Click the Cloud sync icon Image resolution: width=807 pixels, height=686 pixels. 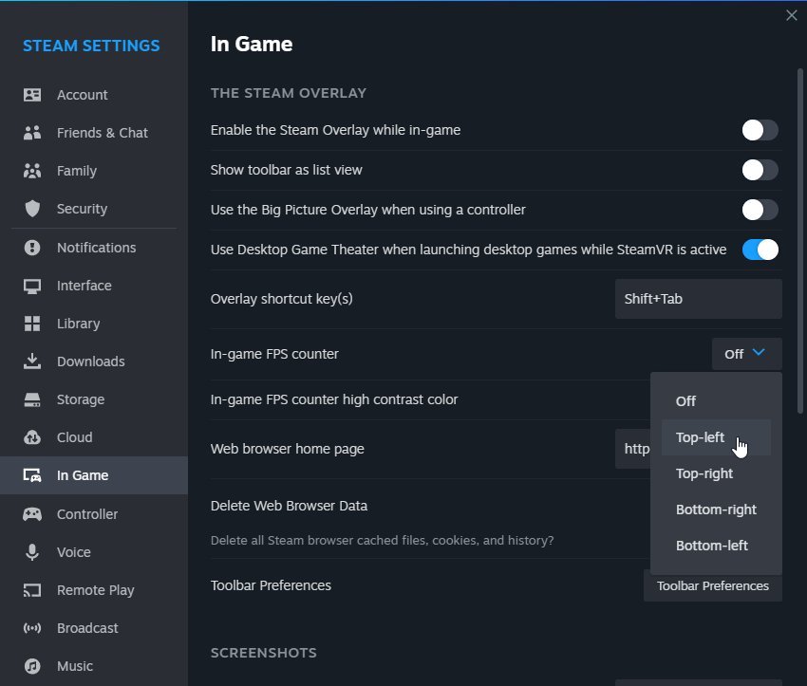tap(32, 437)
